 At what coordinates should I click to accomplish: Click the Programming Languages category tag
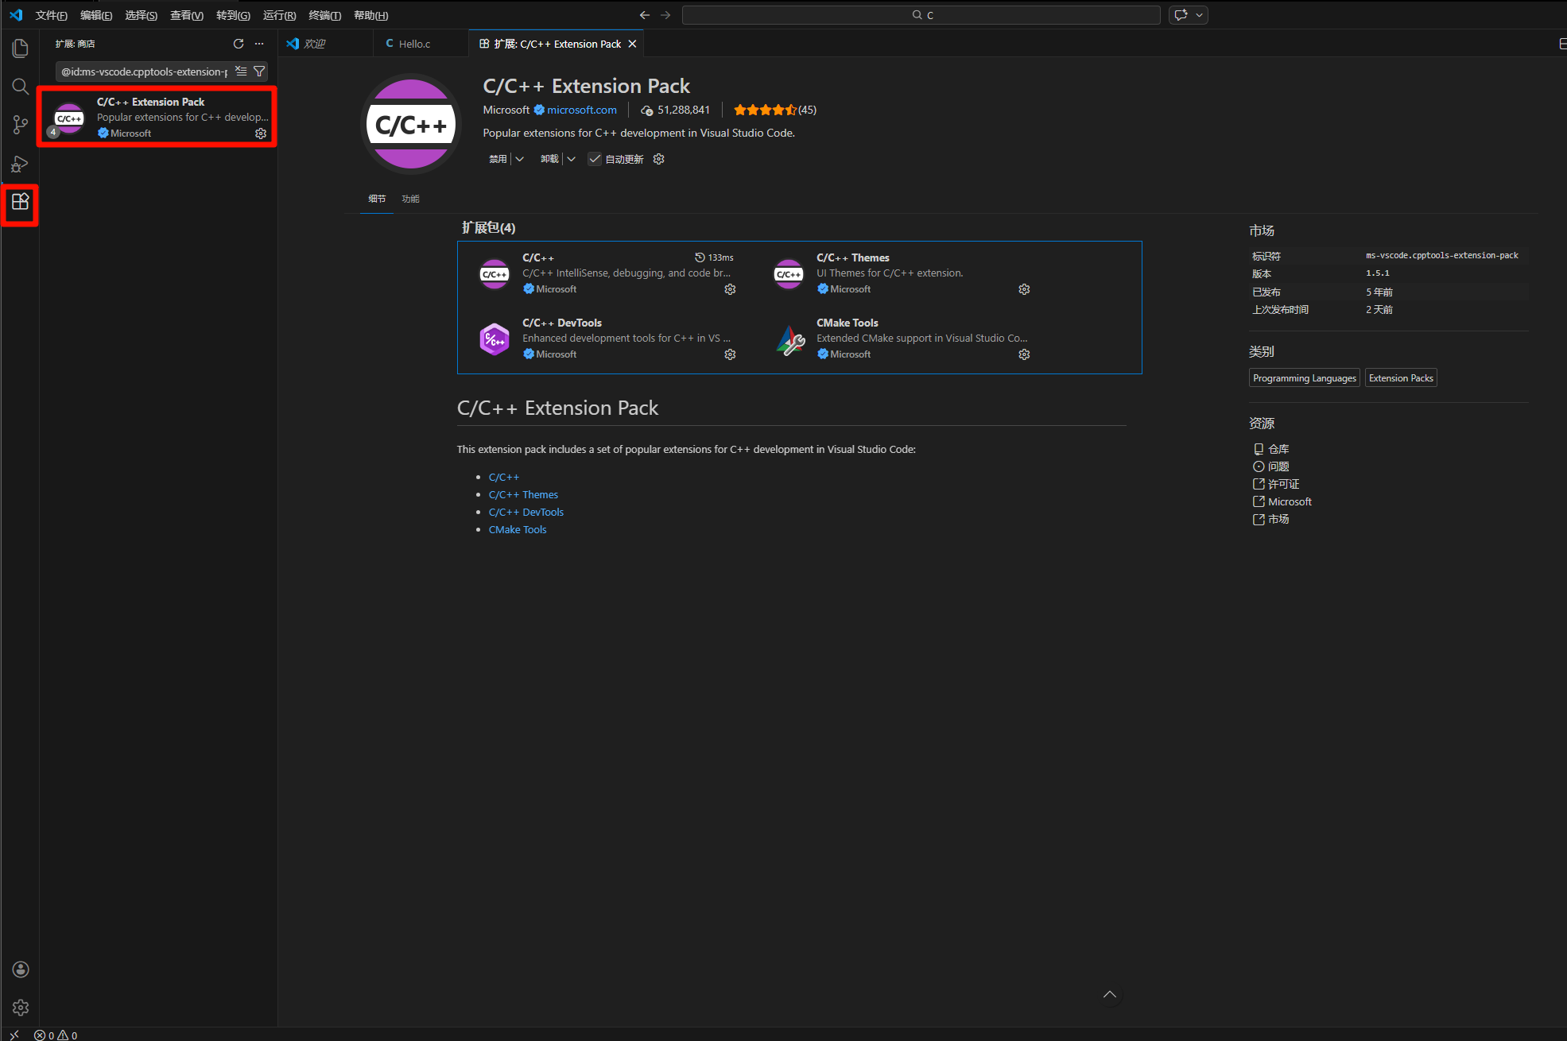(1304, 378)
